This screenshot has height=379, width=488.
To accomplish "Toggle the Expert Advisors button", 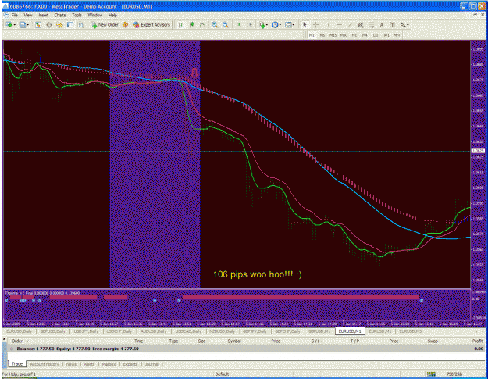I will click(x=151, y=25).
